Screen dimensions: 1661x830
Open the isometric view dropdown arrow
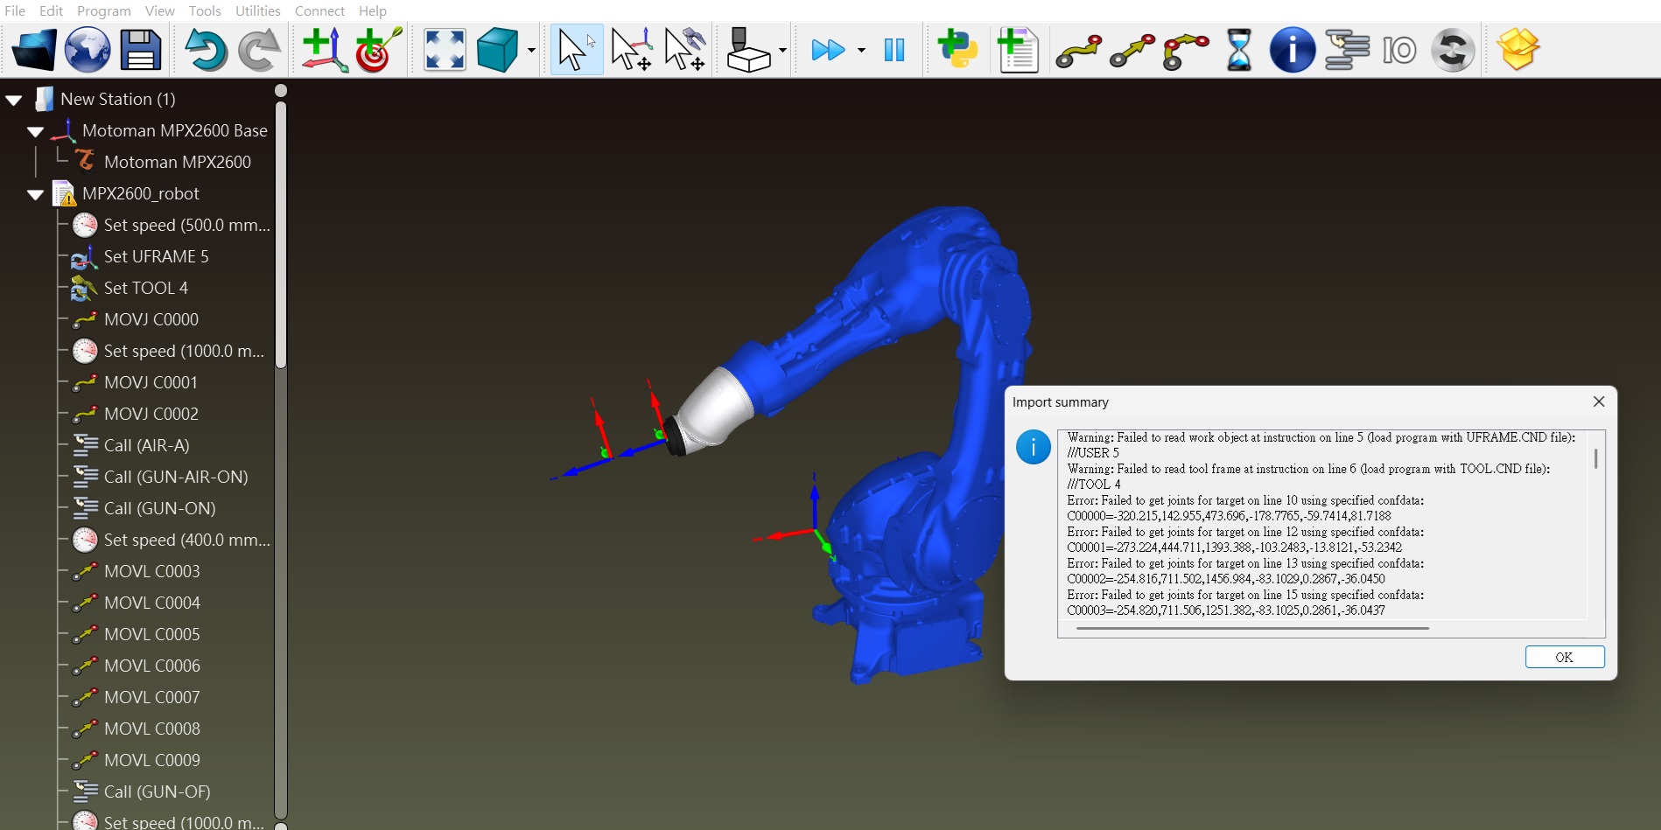pyautogui.click(x=531, y=50)
